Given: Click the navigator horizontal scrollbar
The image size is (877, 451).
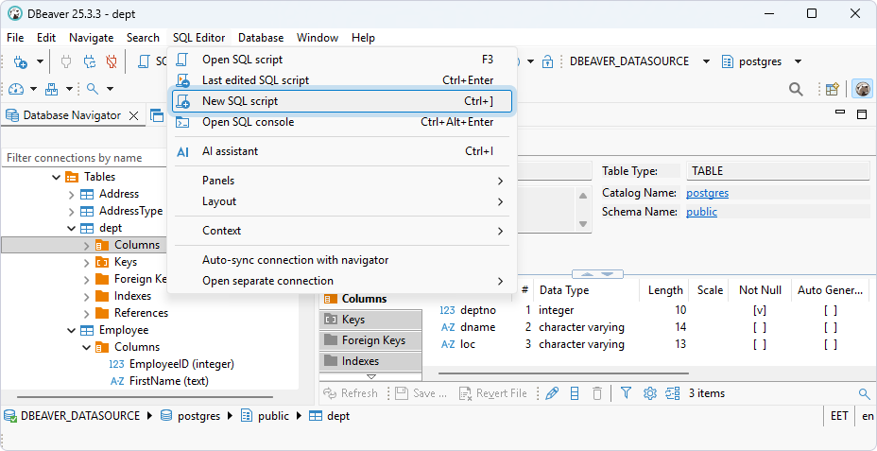Looking at the screenshot, I should [x=145, y=397].
